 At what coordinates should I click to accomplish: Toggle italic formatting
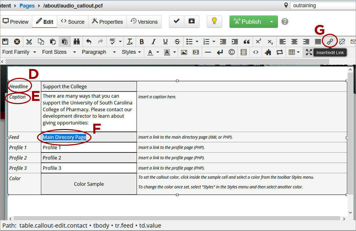click(153, 42)
